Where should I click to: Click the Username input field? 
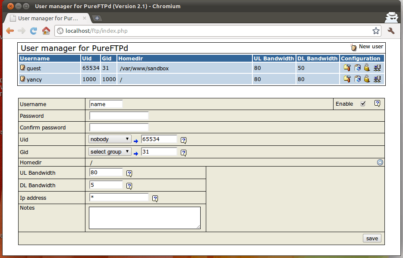point(106,104)
